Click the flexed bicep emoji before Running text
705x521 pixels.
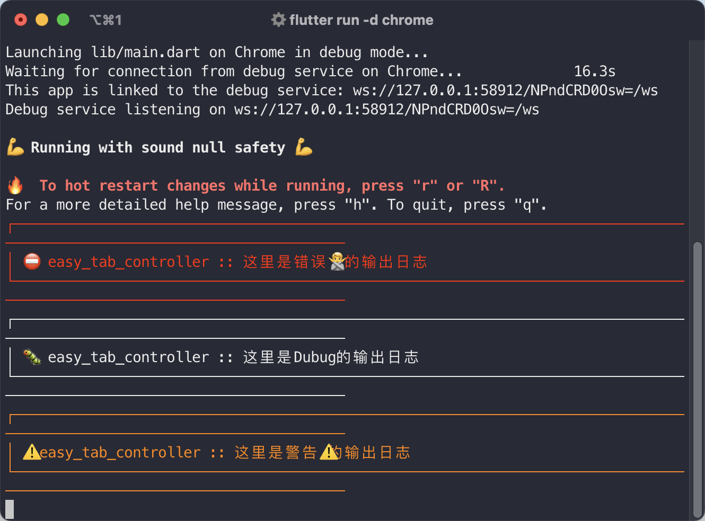point(15,147)
